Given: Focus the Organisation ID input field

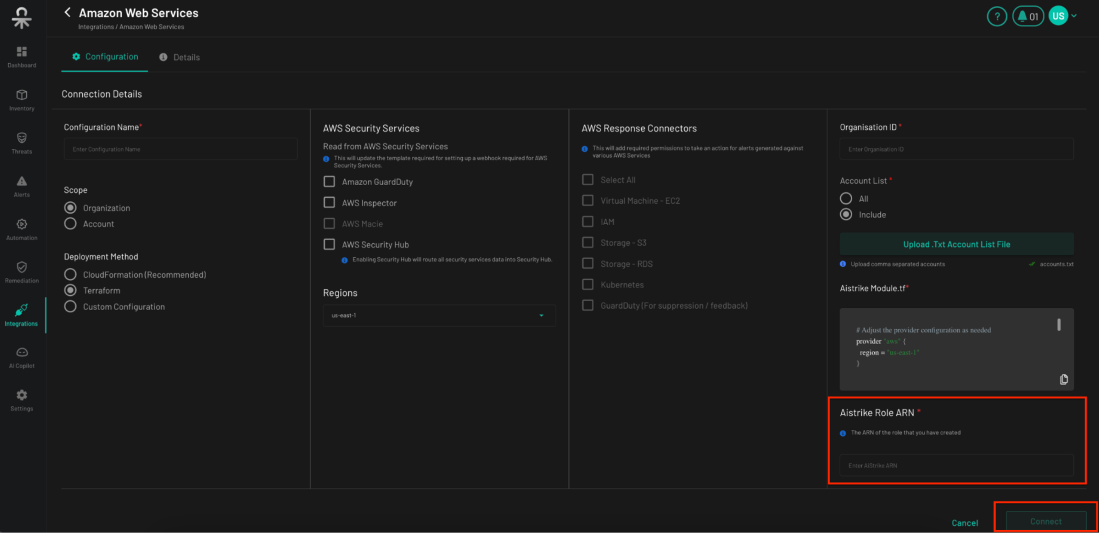Looking at the screenshot, I should [956, 149].
